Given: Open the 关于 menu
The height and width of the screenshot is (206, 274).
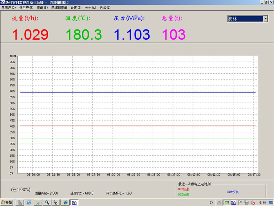Looking at the screenshot, I should click(x=90, y=7).
